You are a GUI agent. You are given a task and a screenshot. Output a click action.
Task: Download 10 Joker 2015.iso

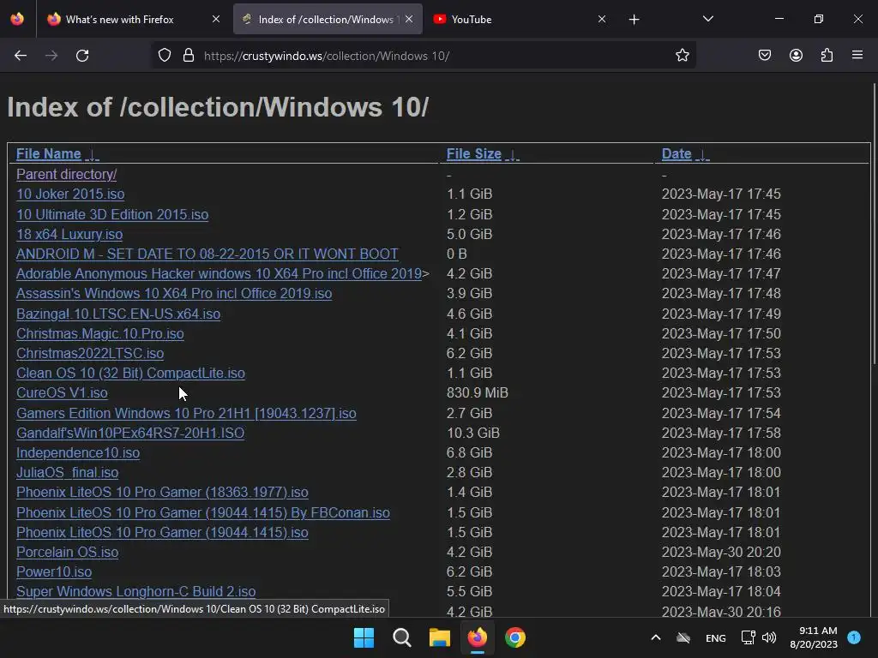tap(70, 194)
